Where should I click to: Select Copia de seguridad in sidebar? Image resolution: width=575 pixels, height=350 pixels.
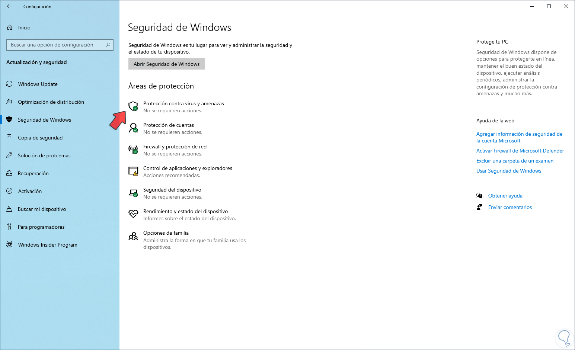pos(40,138)
